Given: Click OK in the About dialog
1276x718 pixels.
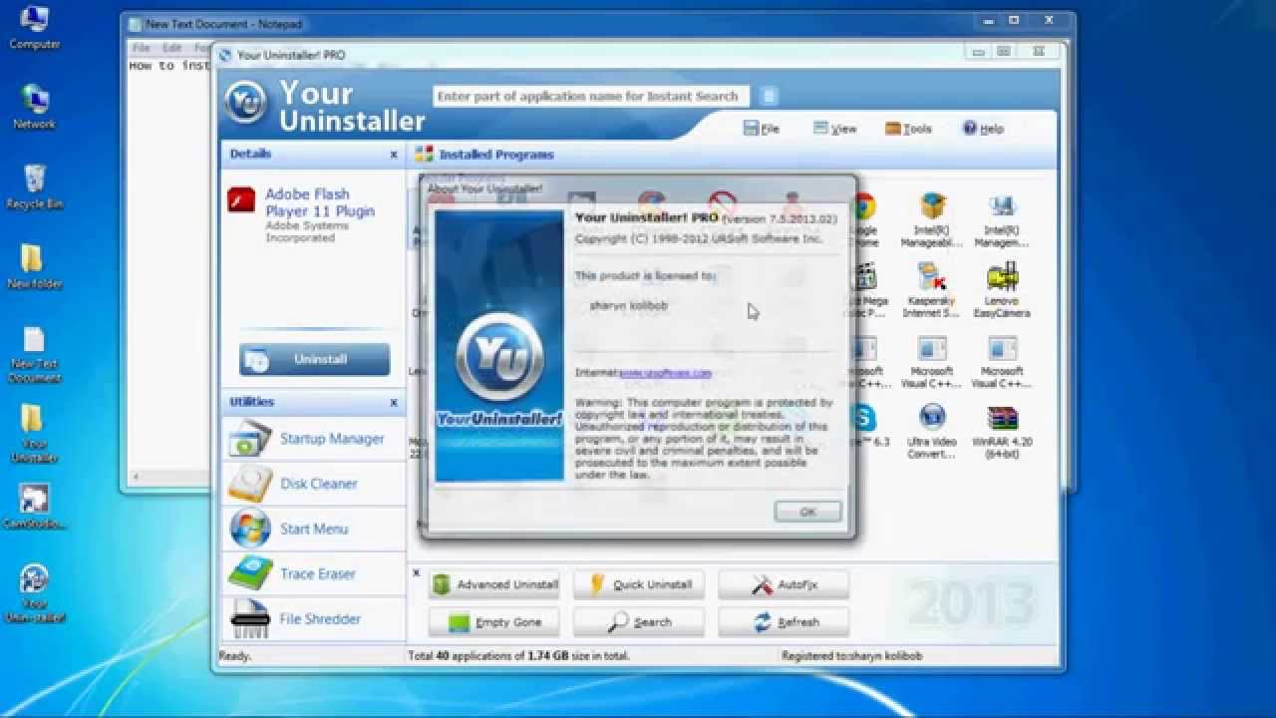Looking at the screenshot, I should (x=806, y=511).
